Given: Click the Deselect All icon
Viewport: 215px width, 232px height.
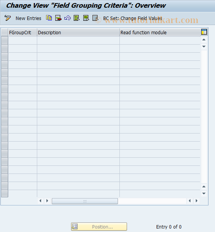Looking at the screenshot, I should pyautogui.click(x=95, y=18).
